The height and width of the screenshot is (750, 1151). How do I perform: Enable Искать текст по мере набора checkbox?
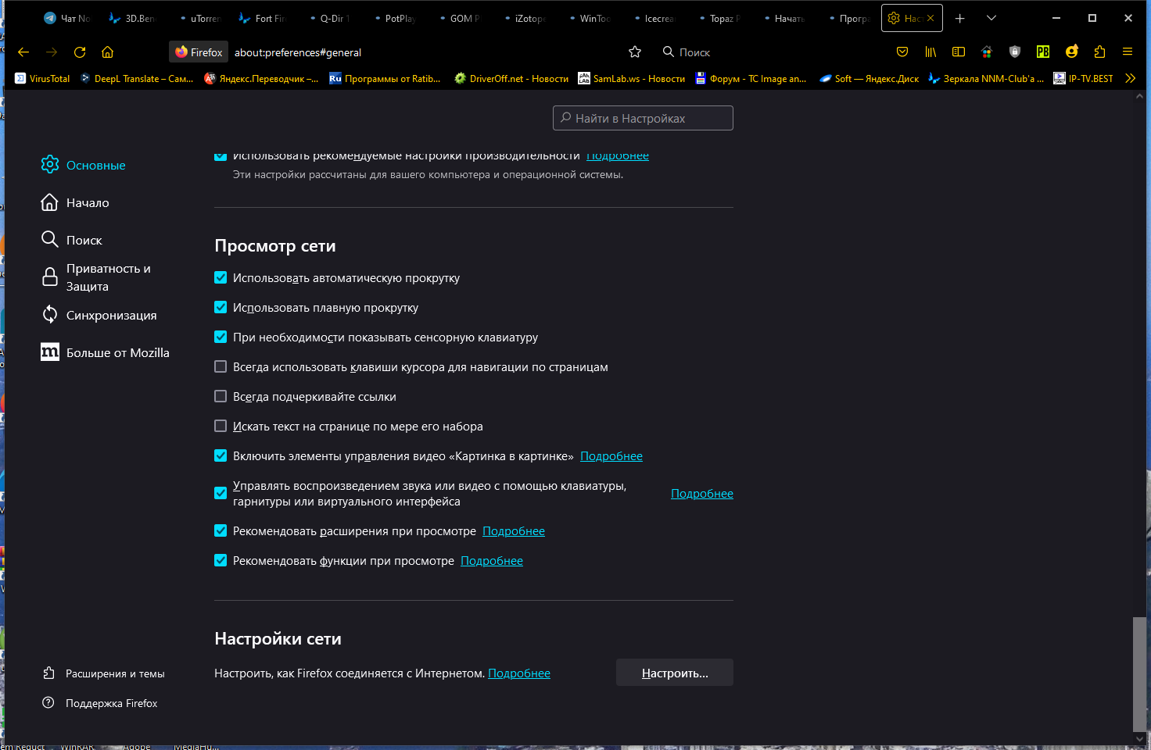point(221,426)
